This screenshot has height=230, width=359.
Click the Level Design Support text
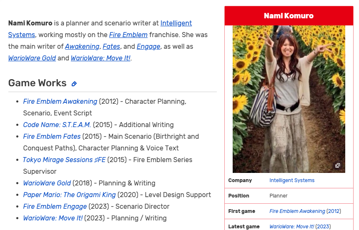(178, 195)
